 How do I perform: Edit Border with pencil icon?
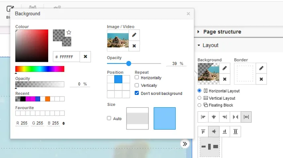261,68
